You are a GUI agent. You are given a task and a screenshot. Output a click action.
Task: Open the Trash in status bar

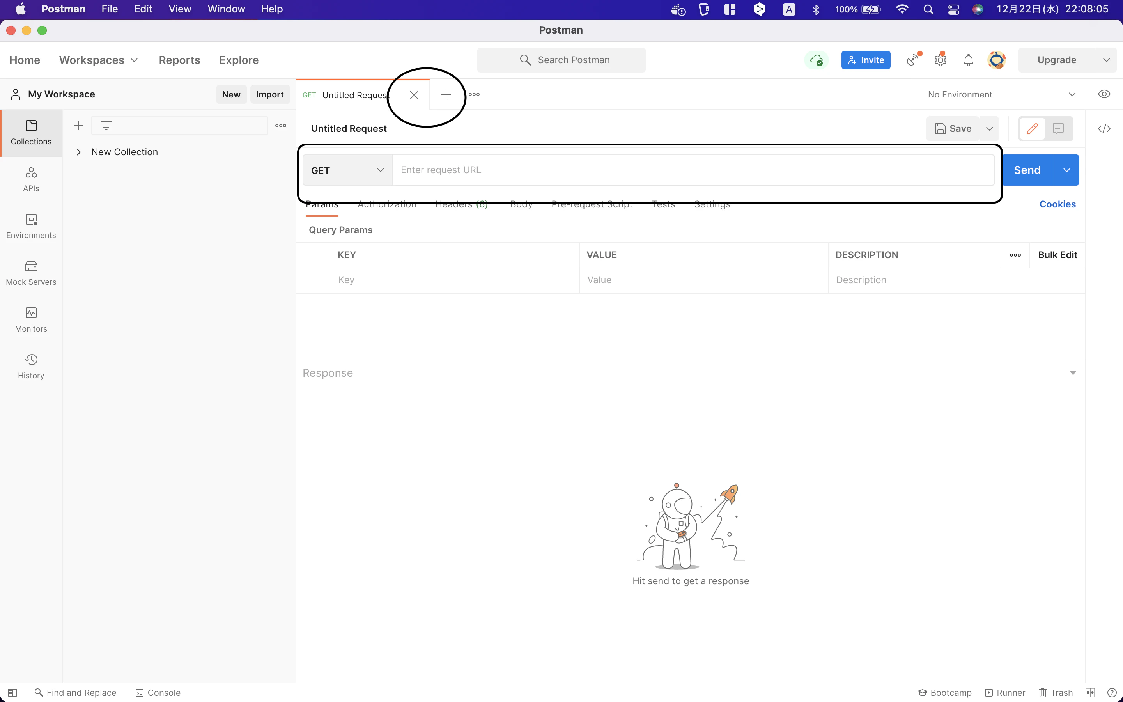[x=1056, y=693]
